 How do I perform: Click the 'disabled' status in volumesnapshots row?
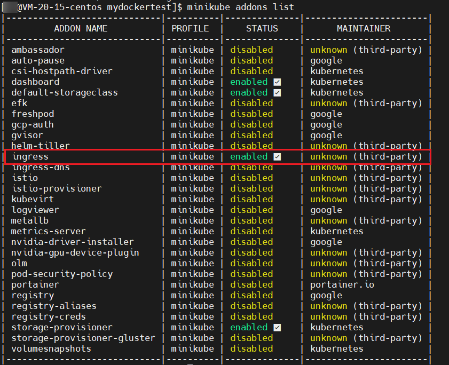[x=251, y=348]
